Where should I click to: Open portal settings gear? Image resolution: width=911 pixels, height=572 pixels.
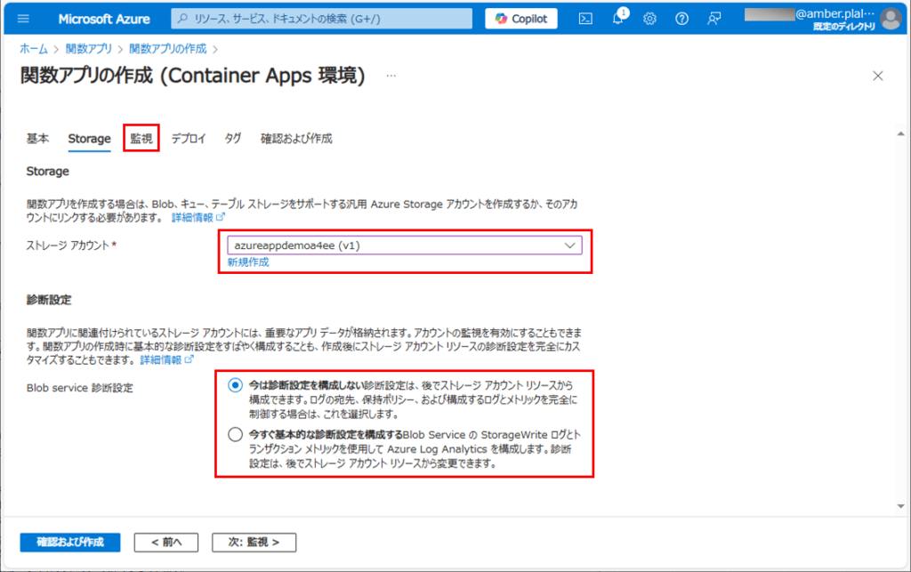(650, 19)
